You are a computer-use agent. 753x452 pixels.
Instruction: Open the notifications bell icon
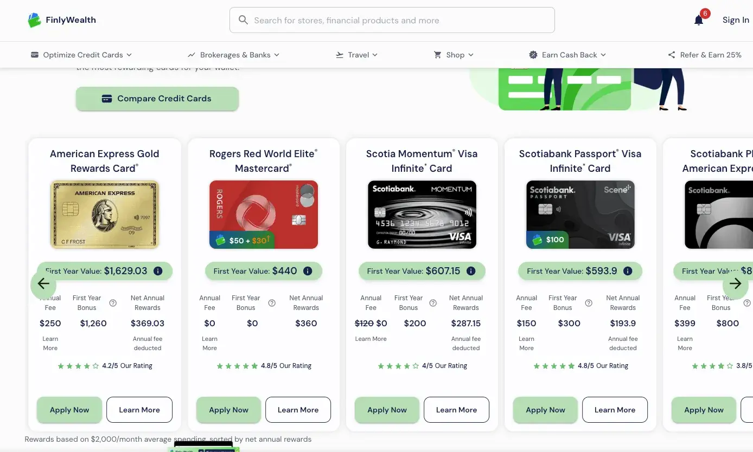point(699,21)
